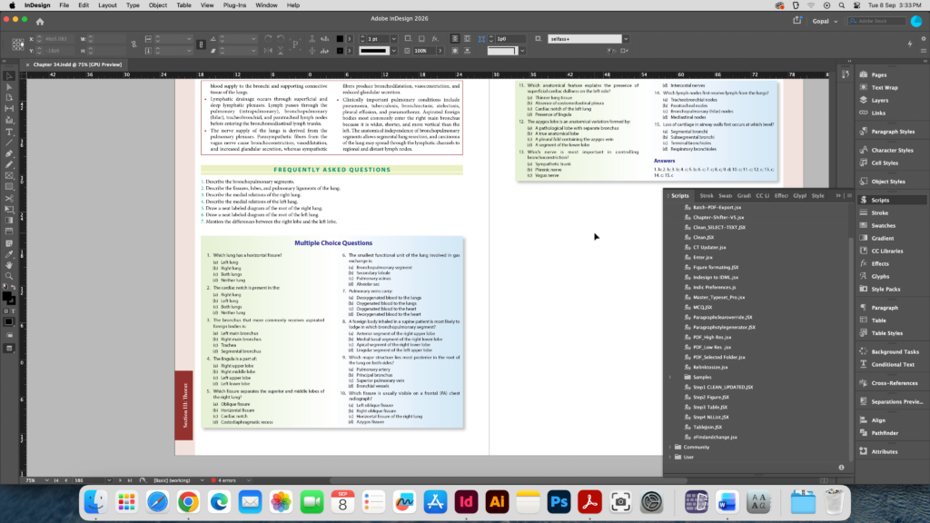930x523 pixels.
Task: Open Google Chrome in the Dock
Action: point(188,502)
